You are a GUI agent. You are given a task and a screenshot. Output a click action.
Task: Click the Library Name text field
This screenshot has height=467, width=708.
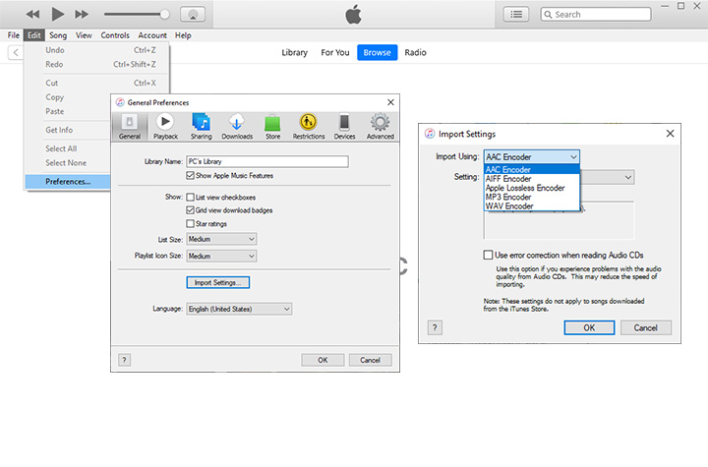(x=267, y=161)
